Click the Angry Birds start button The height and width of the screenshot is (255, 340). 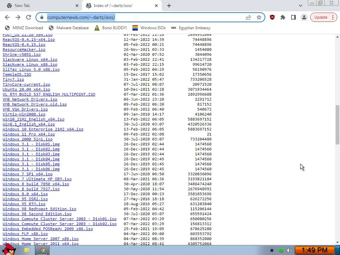[9, 250]
